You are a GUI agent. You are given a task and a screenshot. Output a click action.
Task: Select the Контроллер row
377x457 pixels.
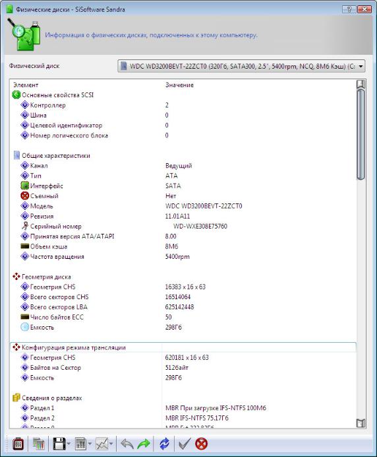[x=183, y=105]
